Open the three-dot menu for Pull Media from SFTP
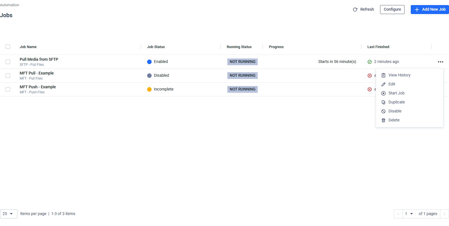Viewport: 449px width, 226px height. click(x=441, y=62)
